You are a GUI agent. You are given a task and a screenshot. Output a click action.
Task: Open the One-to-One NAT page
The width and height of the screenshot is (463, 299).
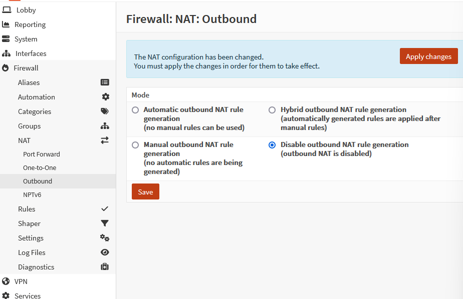(x=40, y=168)
